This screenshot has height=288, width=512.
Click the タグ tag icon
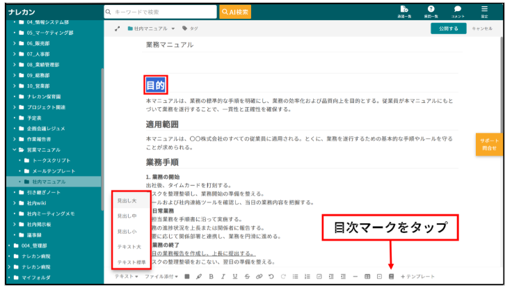(x=190, y=29)
